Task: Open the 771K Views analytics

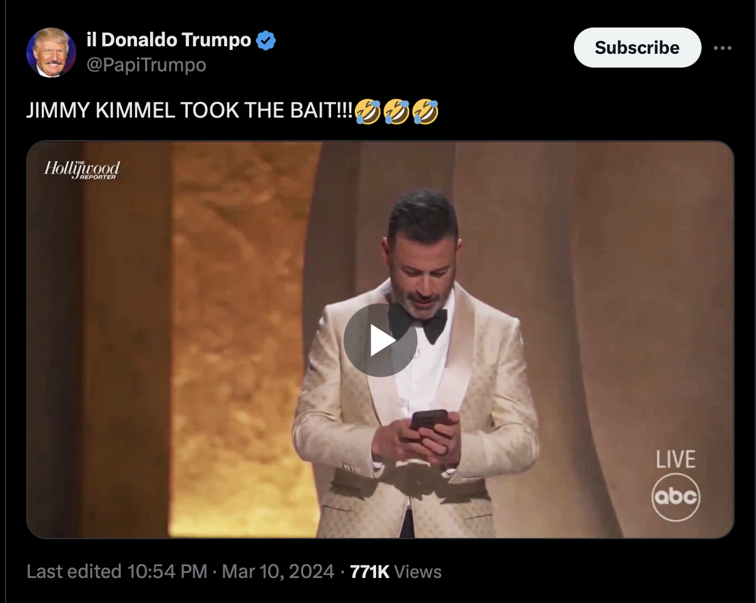Action: pos(396,571)
